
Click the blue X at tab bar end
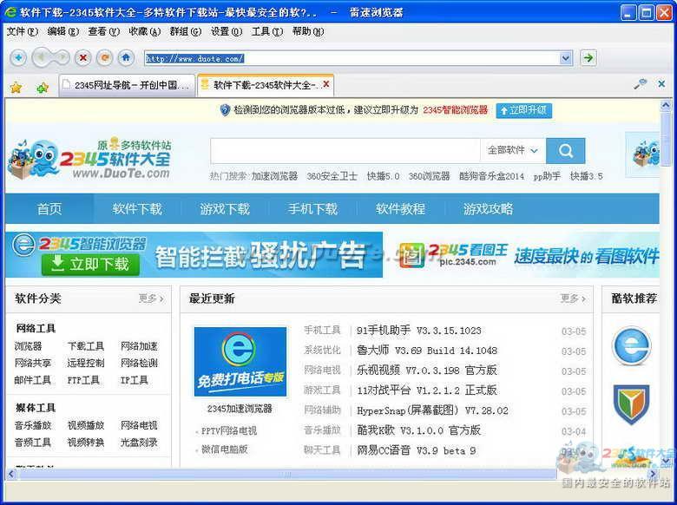pyautogui.click(x=661, y=84)
